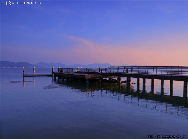Image resolution: width=188 pixels, height=139 pixels.
Task: Click the leftmost striped mooring post
Action: (24, 71)
